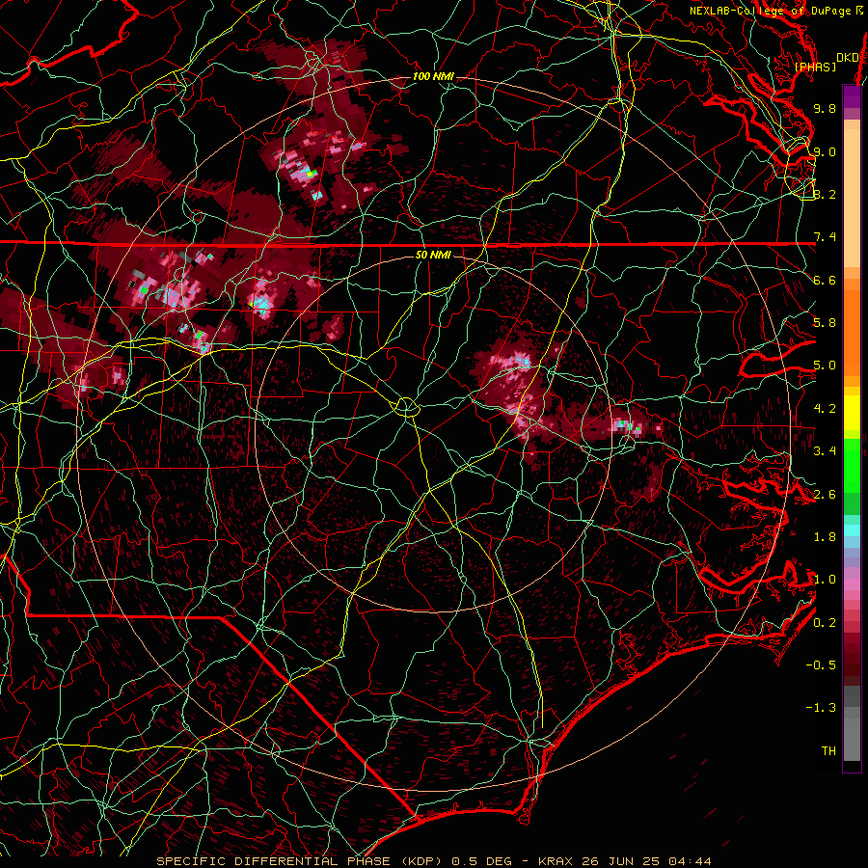Click the 4.2 value on the scale

click(x=825, y=409)
